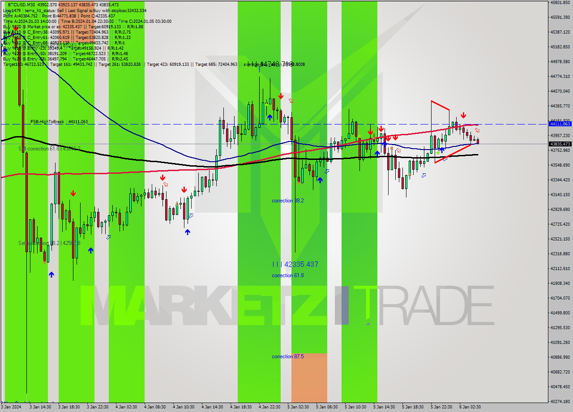Click the '5 Jan 02:30' time label
The width and height of the screenshot is (573, 412).
[x=298, y=407]
